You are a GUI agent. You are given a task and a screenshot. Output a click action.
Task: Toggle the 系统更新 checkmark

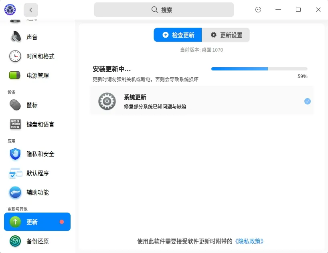click(x=308, y=101)
